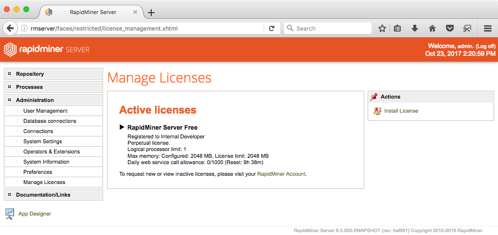Screen dimensions: 498x235
Task: Open App Designer via its presentation icon
Action: (9, 214)
